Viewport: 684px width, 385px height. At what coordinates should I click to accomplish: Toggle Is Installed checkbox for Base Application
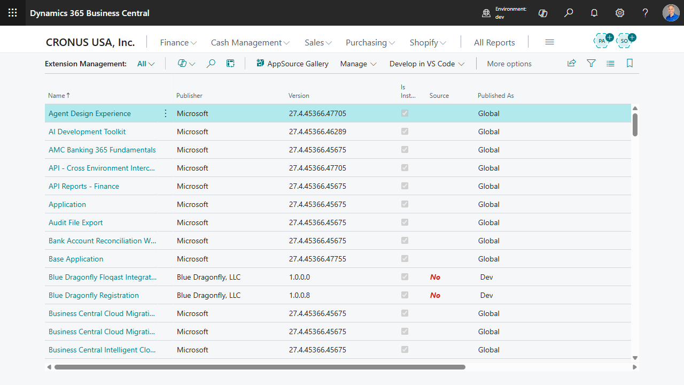(x=405, y=259)
